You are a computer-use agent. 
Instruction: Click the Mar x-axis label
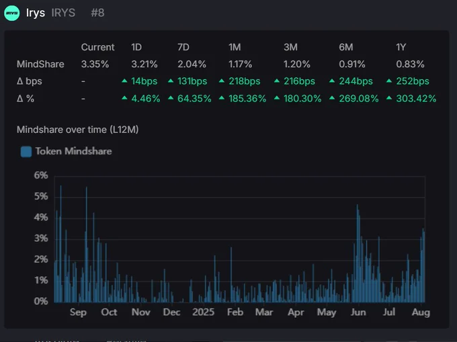click(x=264, y=312)
